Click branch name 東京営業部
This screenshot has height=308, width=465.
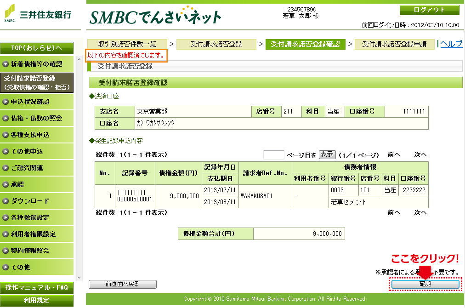[x=152, y=112]
